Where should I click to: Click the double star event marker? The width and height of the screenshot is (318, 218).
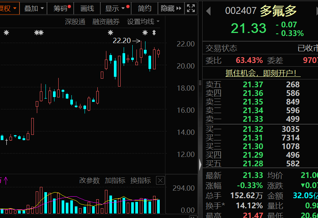[x=38, y=33]
